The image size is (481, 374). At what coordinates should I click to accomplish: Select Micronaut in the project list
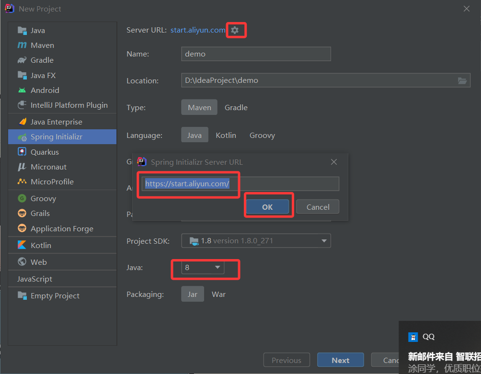(x=62, y=167)
